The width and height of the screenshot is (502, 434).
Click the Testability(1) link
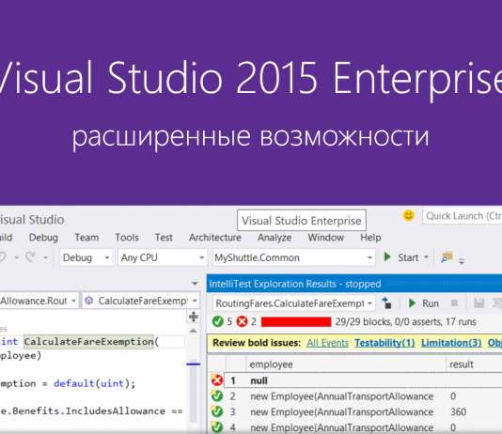pos(384,343)
